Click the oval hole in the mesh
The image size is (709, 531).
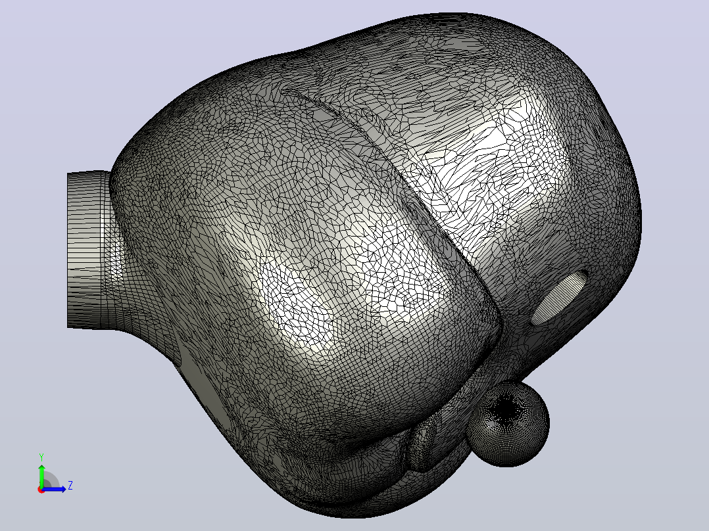pyautogui.click(x=560, y=297)
